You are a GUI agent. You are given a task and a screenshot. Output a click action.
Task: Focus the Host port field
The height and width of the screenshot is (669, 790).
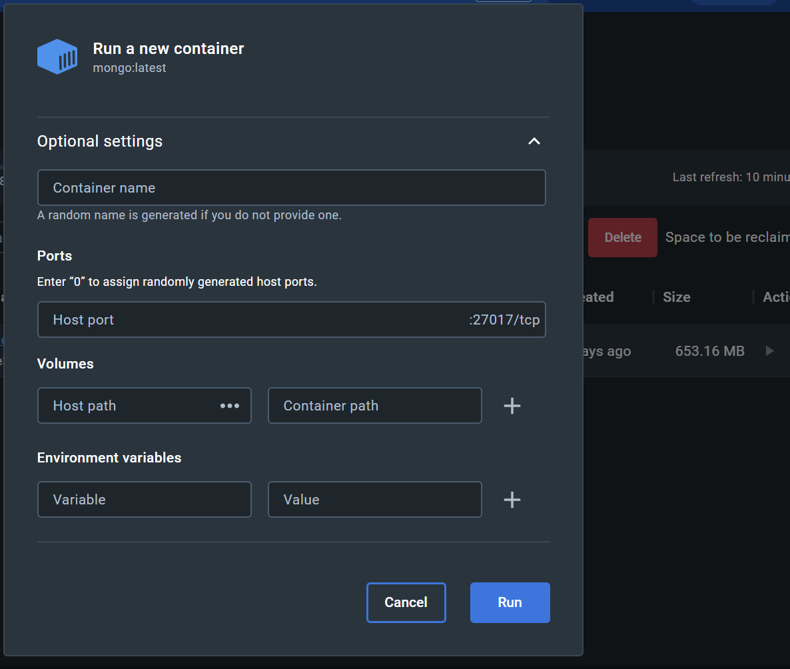291,320
